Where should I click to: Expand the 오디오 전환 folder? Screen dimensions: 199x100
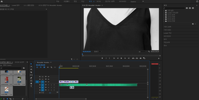click(x=164, y=17)
